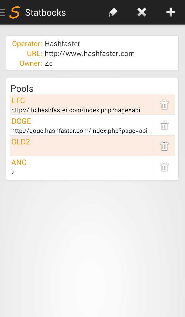Tap the http://www.hashfaster.com operator URL
Screen dimensions: 185x317
pyautogui.click(x=90, y=54)
